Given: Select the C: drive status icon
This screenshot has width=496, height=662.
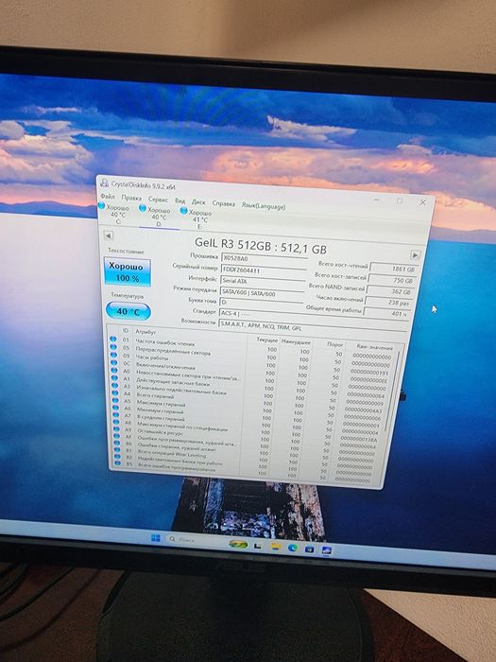Looking at the screenshot, I should (x=102, y=205).
